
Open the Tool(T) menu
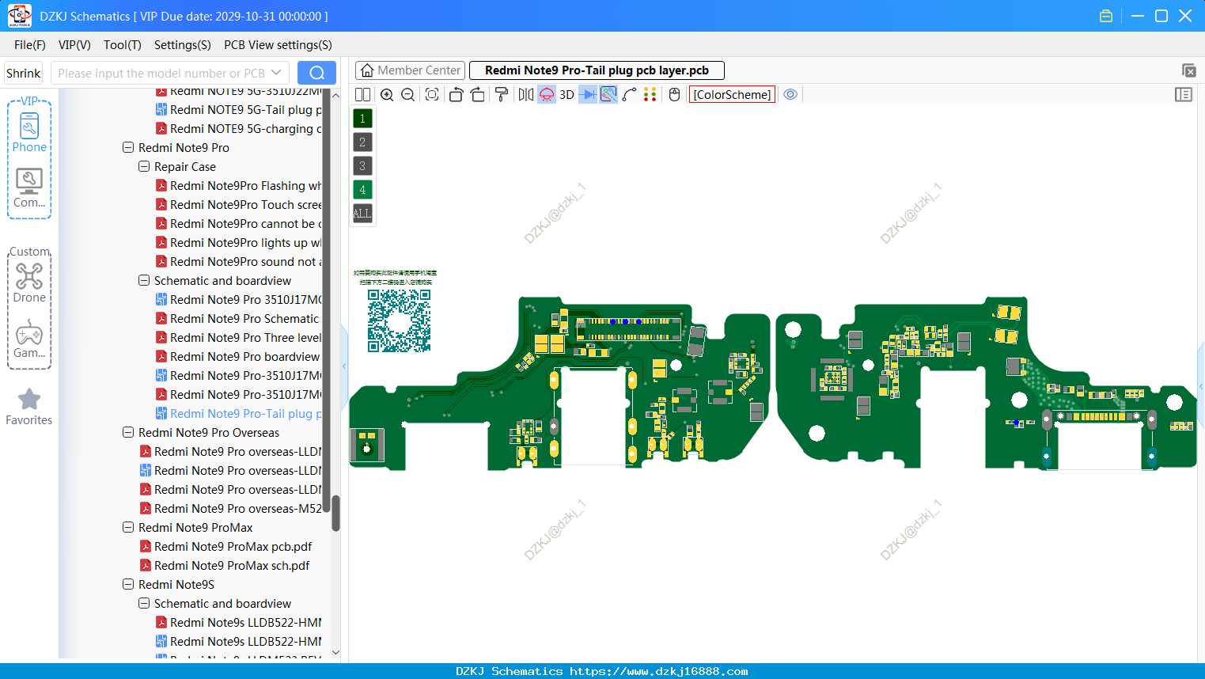point(123,45)
